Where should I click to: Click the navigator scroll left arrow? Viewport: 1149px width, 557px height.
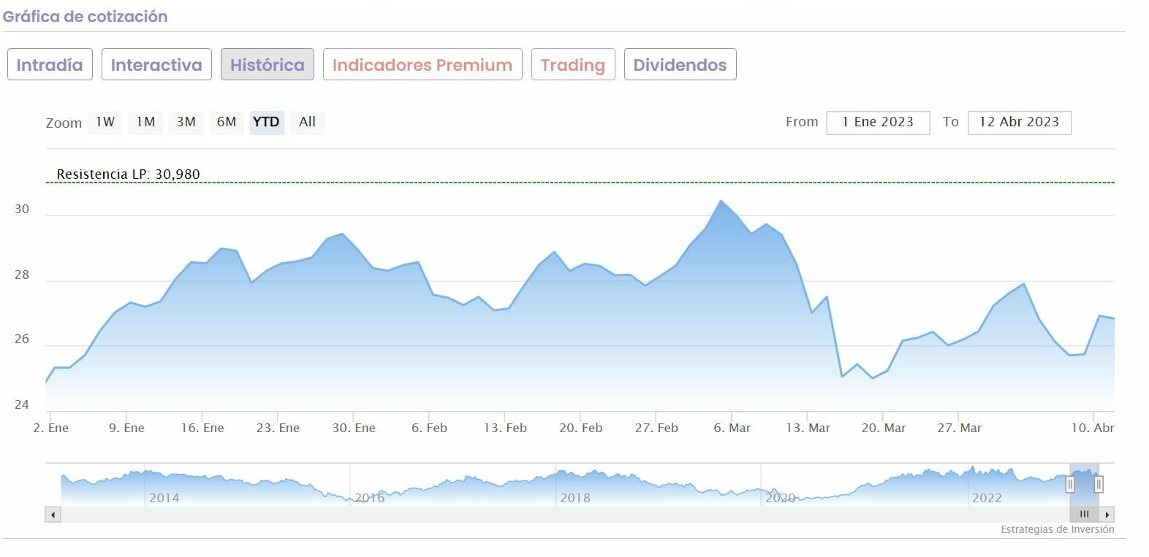point(53,515)
